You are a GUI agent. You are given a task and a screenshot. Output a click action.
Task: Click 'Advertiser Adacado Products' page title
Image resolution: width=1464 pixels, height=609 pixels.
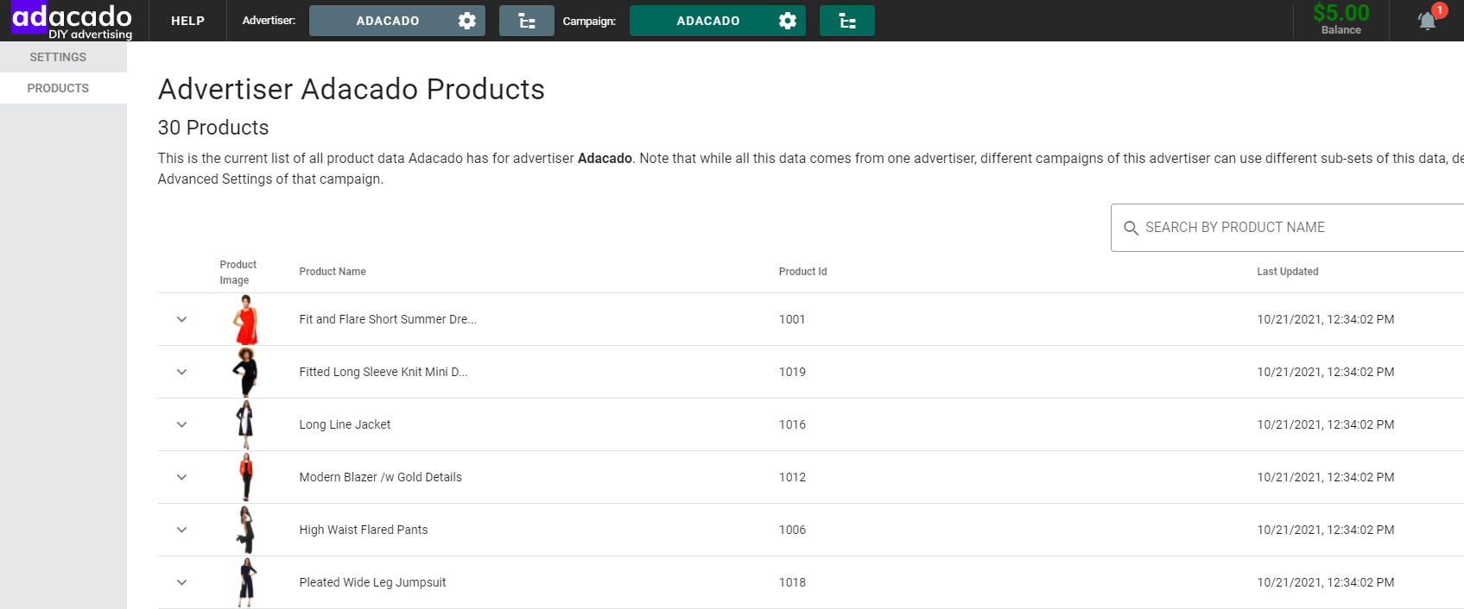click(352, 89)
